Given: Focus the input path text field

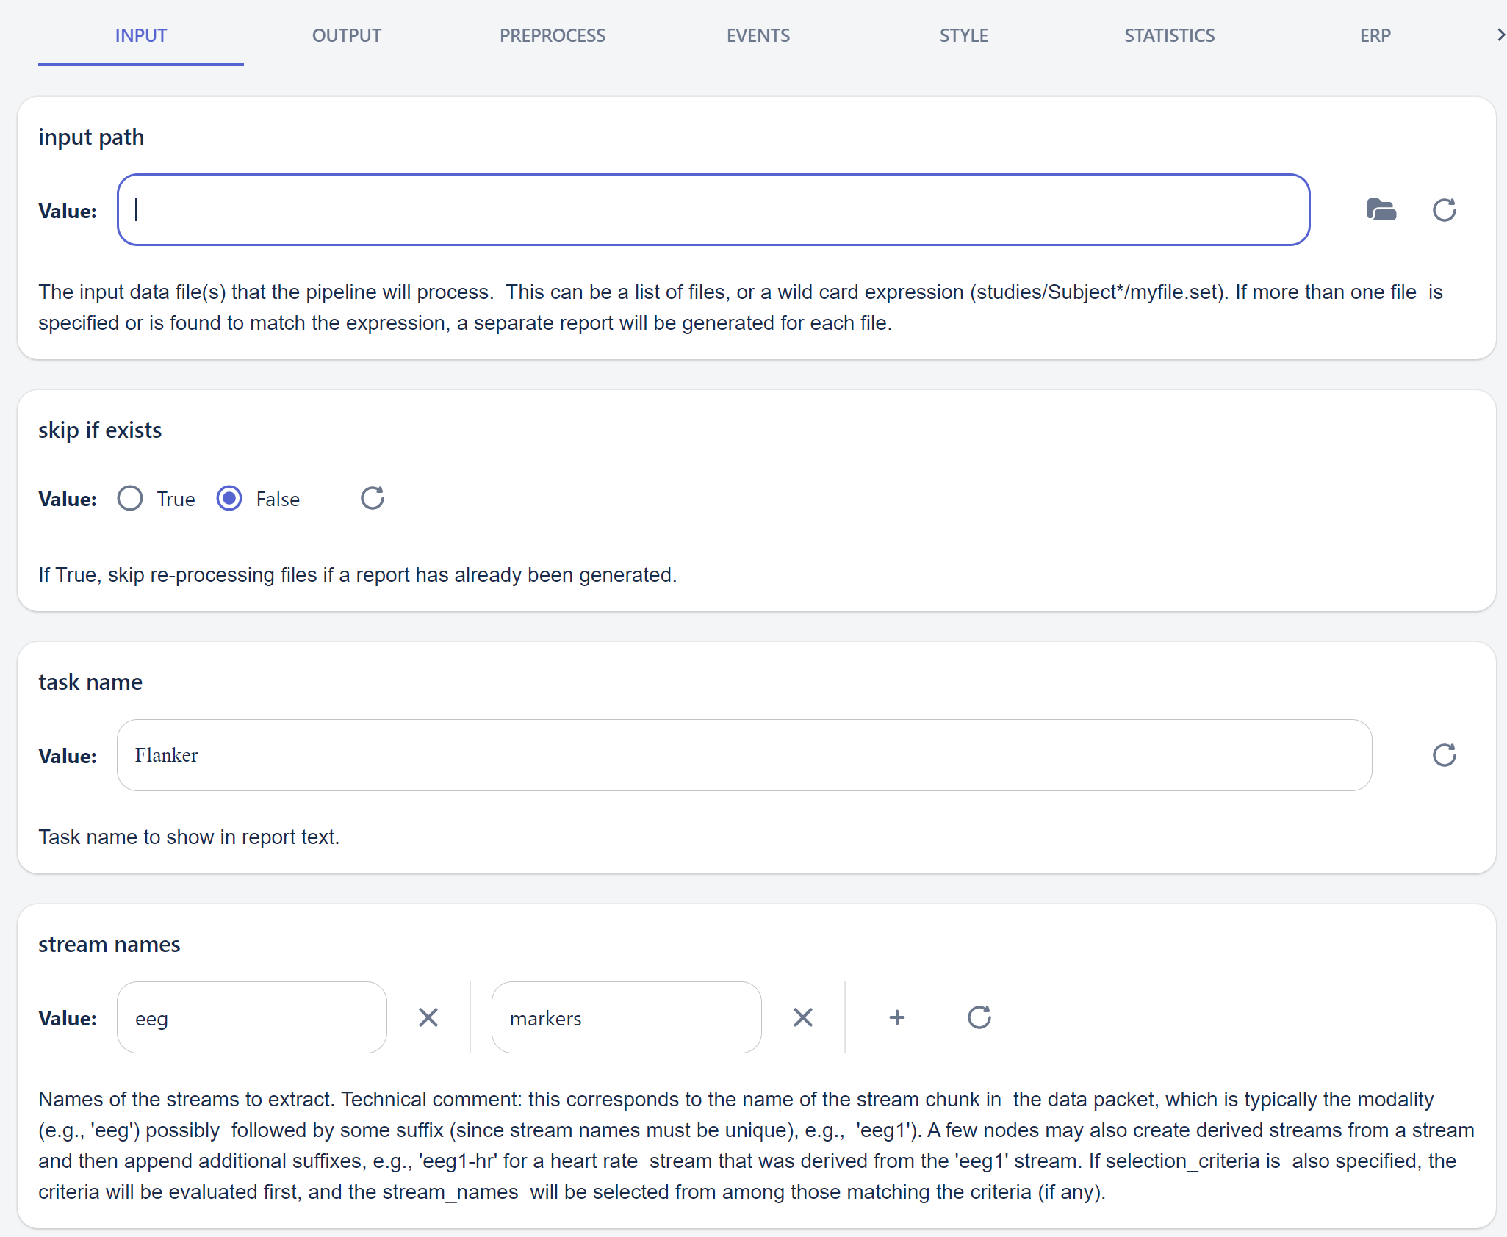Looking at the screenshot, I should pos(713,210).
